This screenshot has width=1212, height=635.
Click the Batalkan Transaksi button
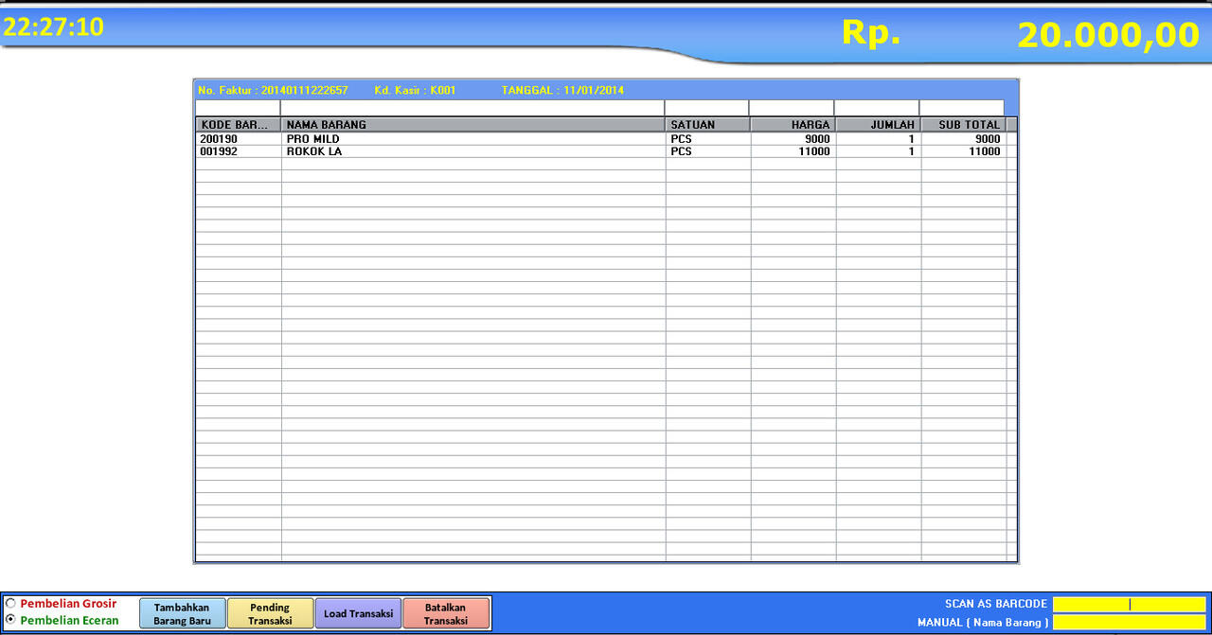coord(446,614)
